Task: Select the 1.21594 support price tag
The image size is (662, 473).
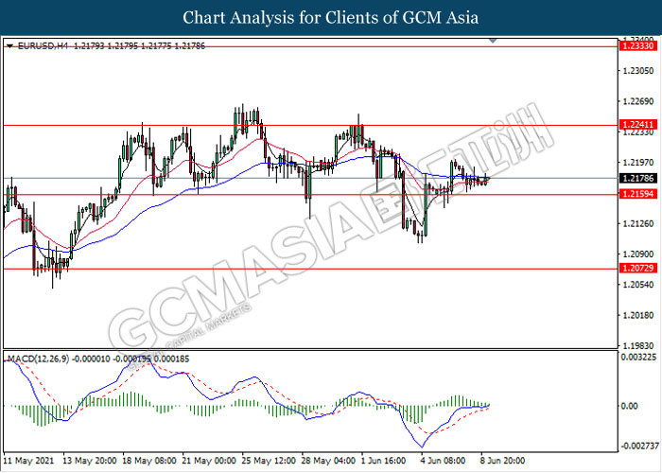Action: 635,194
